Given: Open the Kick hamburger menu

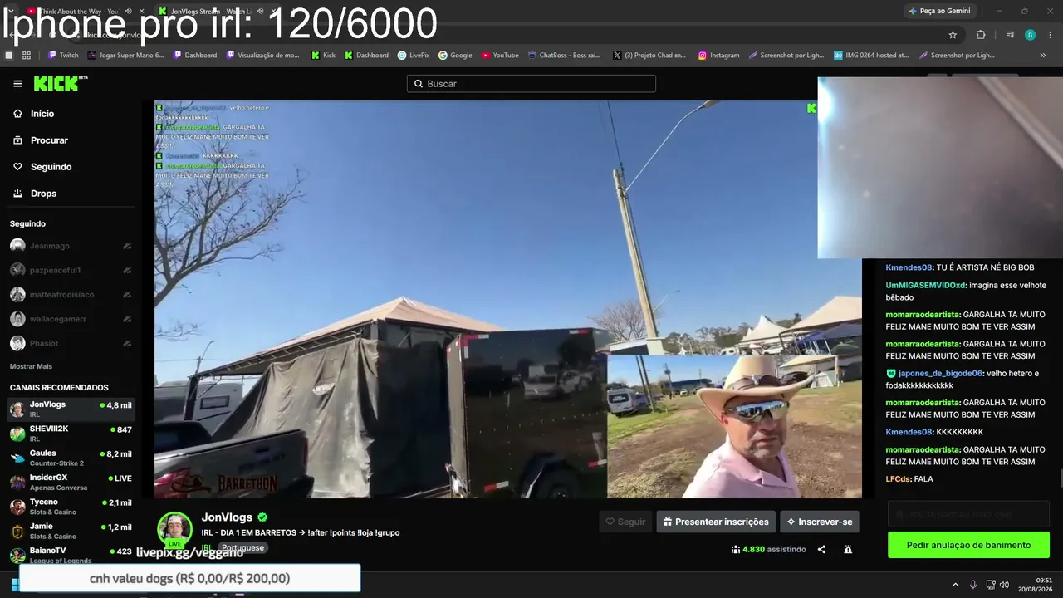Looking at the screenshot, I should (17, 84).
